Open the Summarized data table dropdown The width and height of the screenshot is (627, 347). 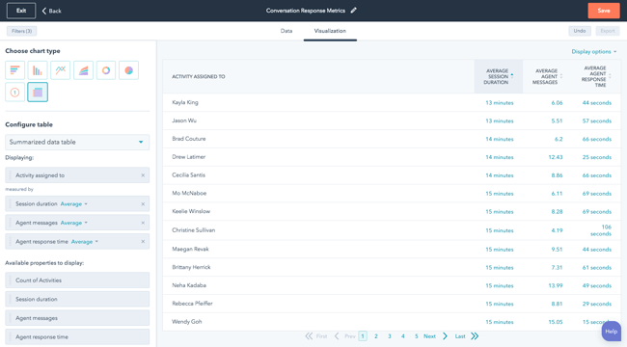(77, 142)
